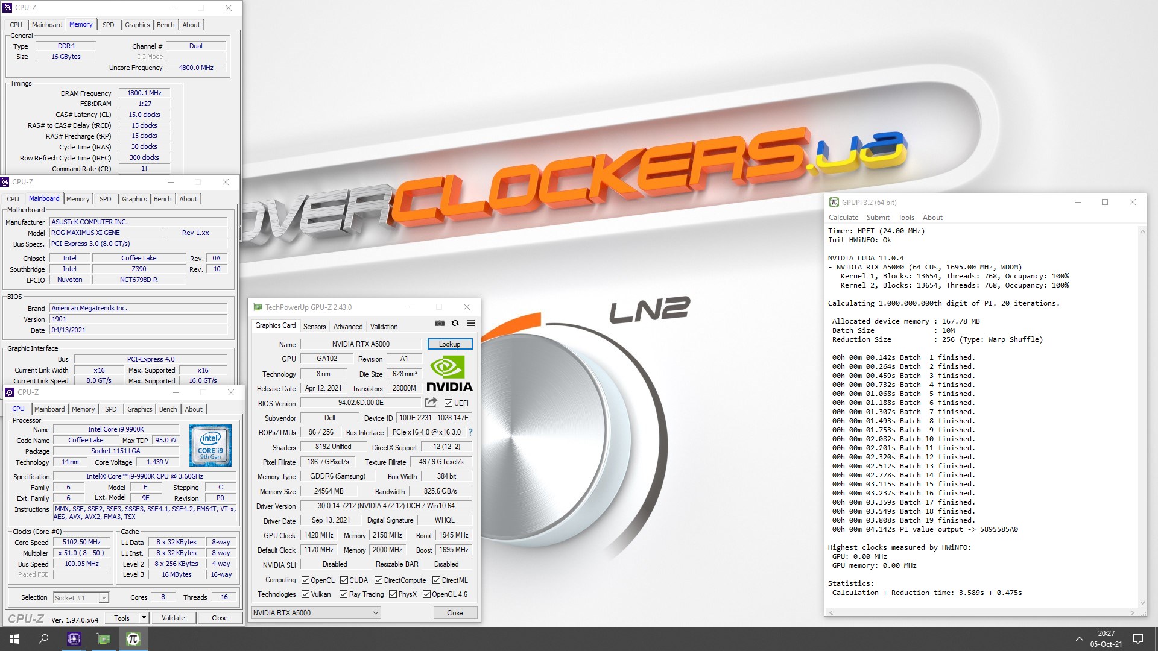Open the NVIDIA RTX A5000 GPU dropdown
Screen dimensions: 1158x651
click(x=315, y=613)
